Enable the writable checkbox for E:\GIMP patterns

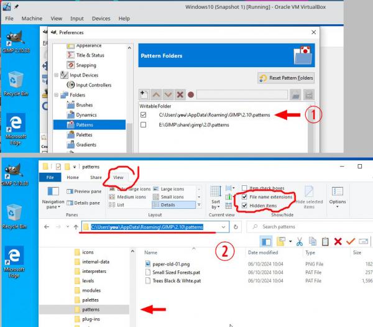coord(143,124)
